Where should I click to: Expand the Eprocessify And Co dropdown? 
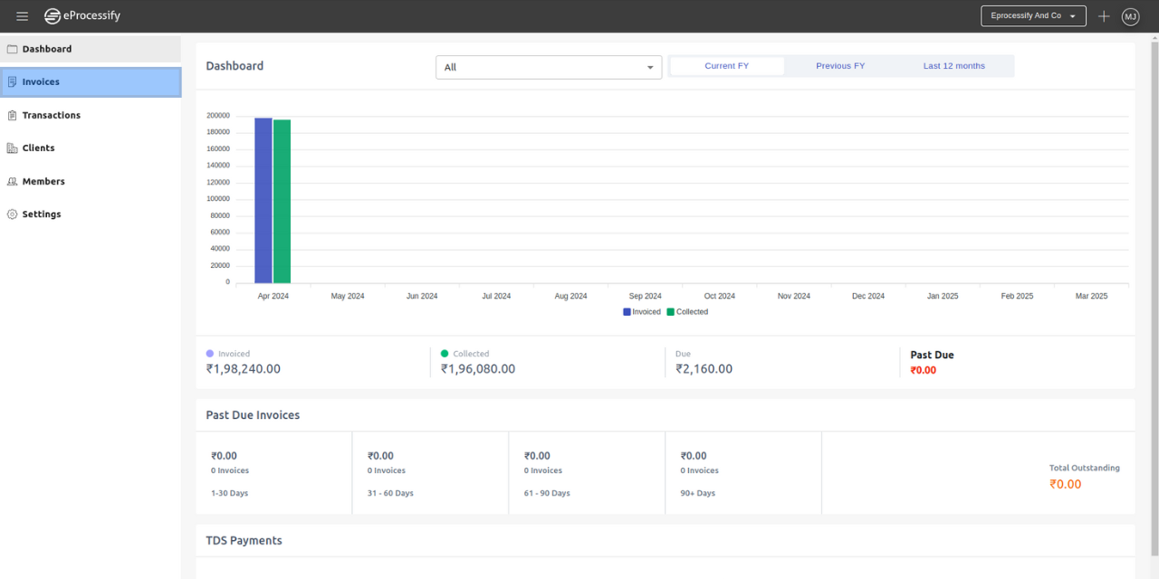[1032, 16]
